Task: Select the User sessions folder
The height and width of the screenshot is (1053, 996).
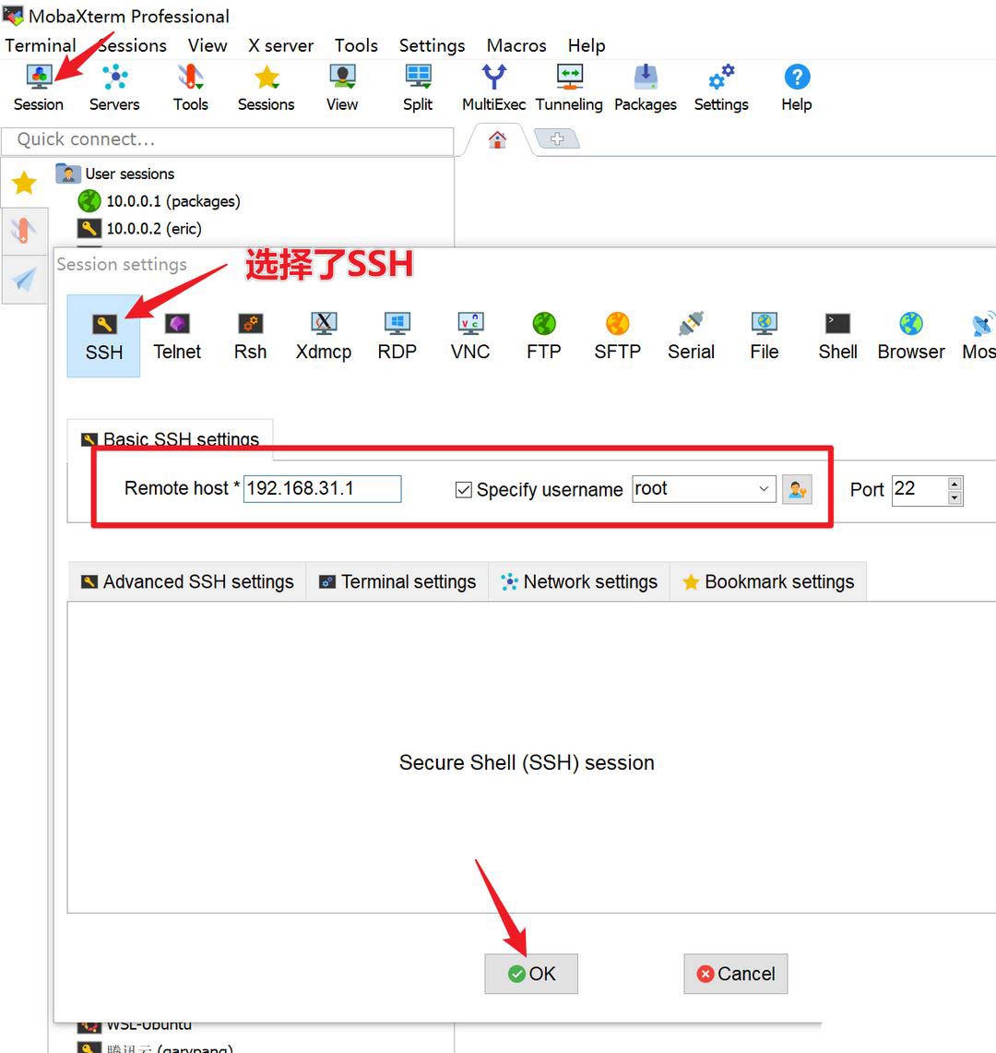Action: pyautogui.click(x=115, y=174)
